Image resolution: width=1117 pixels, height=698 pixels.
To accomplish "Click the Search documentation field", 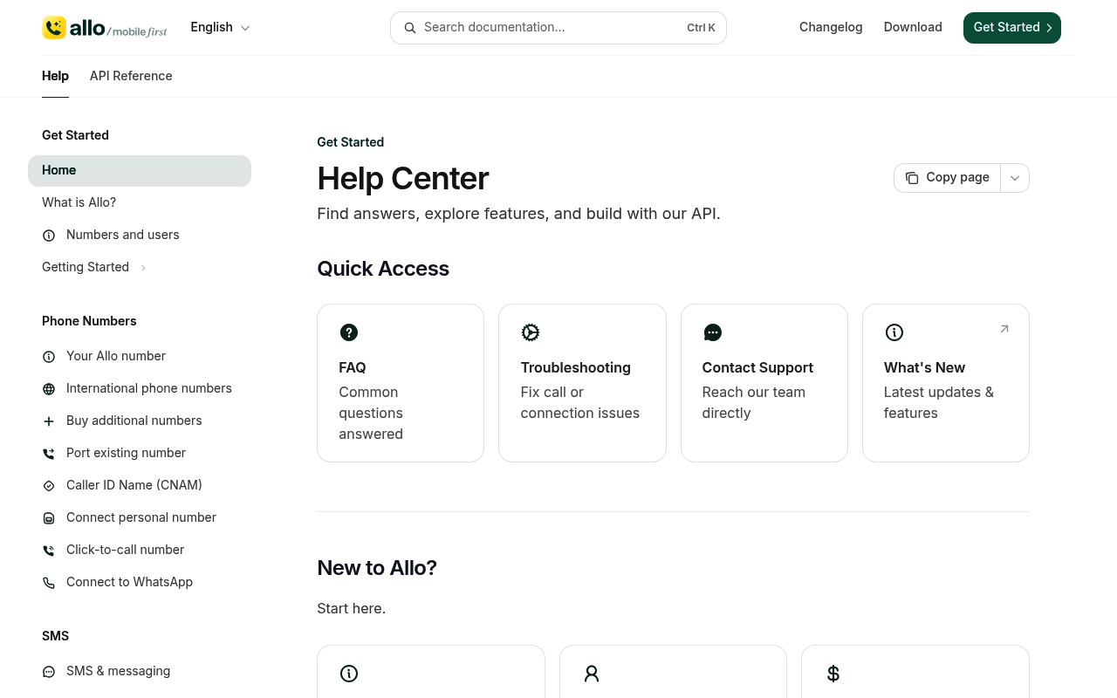I will pos(558,28).
